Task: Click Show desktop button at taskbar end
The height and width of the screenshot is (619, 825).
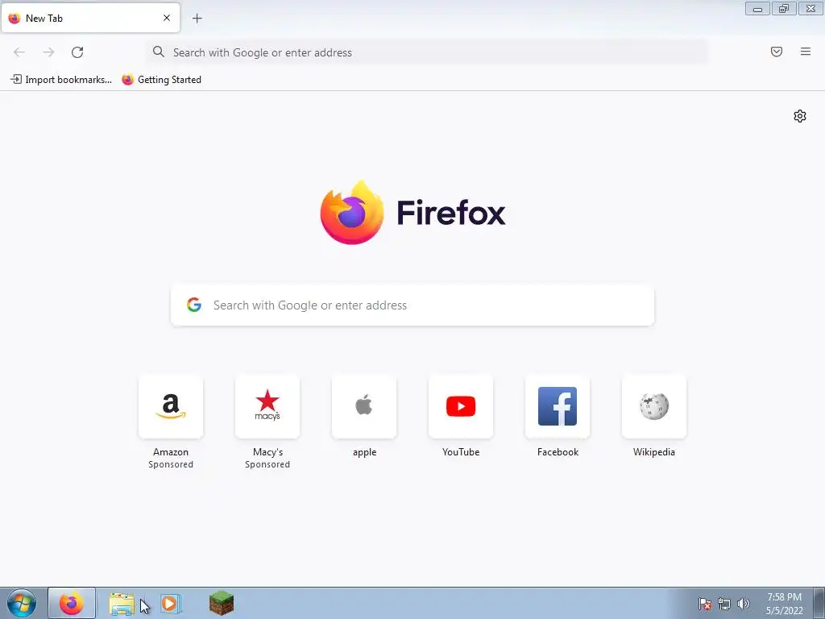Action: click(819, 603)
